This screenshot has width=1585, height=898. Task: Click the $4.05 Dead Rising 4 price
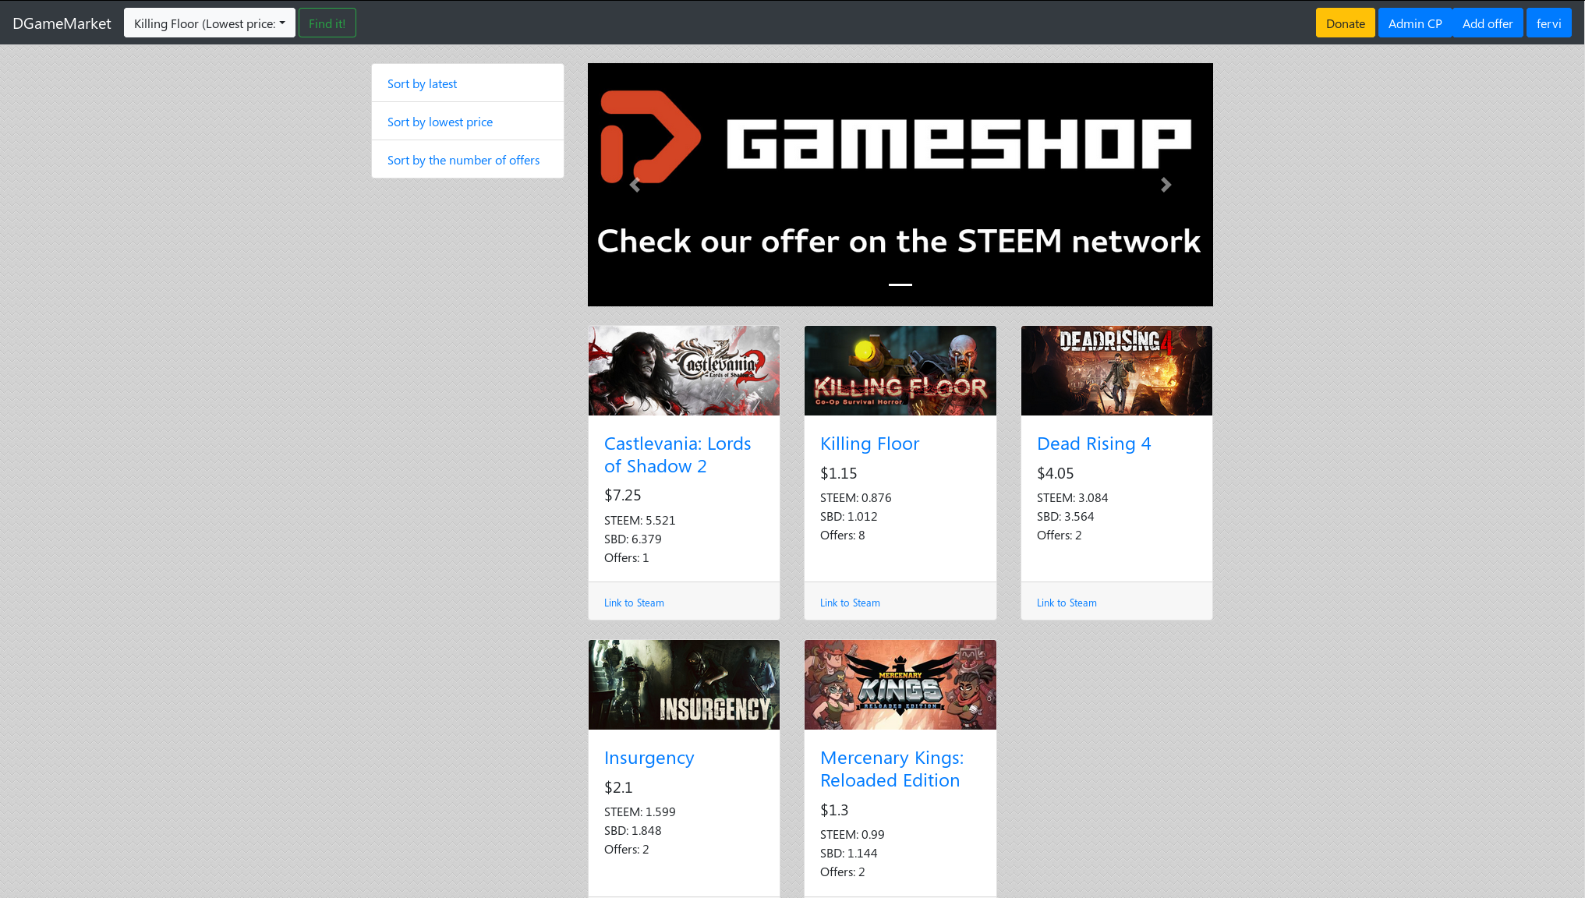[1055, 473]
